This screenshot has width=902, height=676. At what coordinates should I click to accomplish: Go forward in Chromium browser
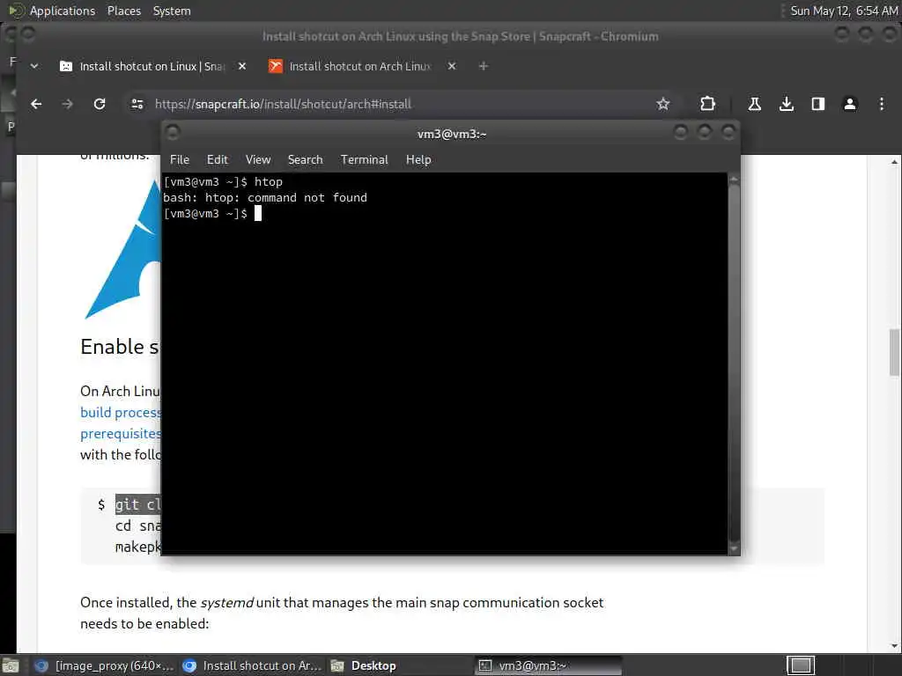[x=68, y=104]
